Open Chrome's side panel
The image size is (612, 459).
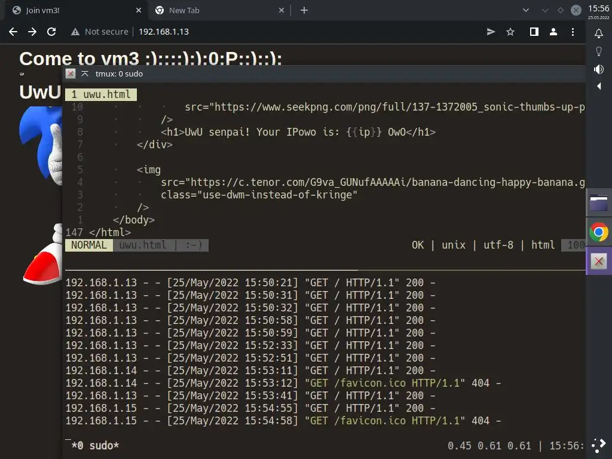(x=534, y=32)
